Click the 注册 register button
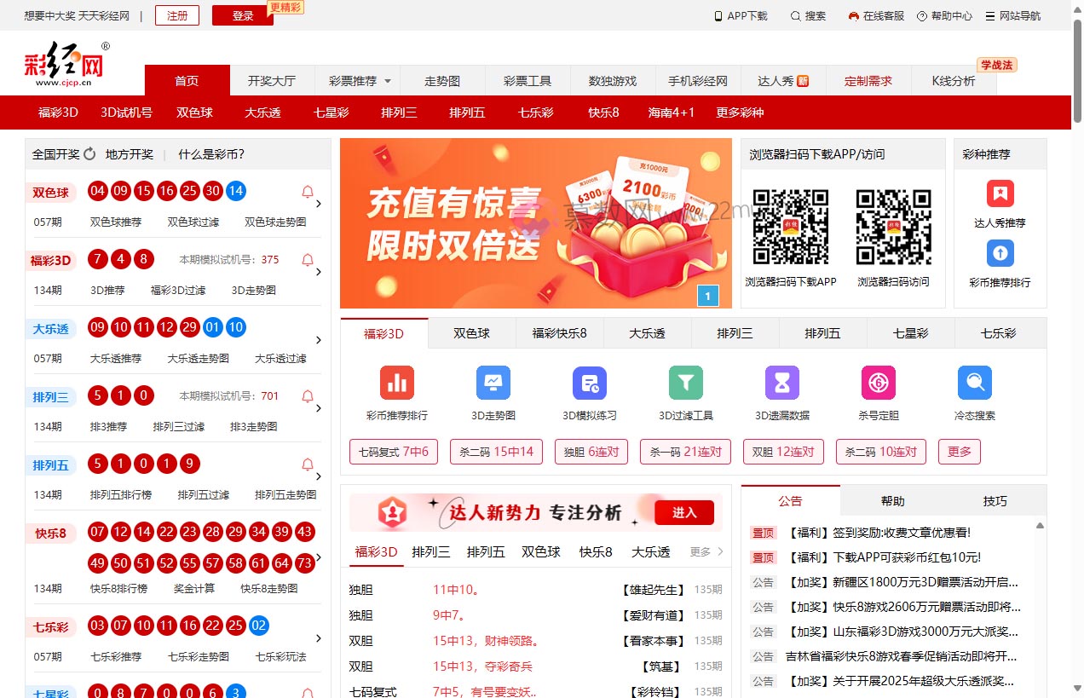Screen dimensions: 1084x698 176,14
